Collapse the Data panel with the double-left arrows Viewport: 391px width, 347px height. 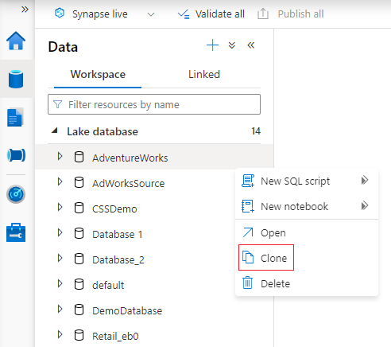point(251,45)
